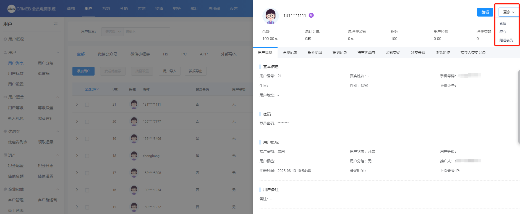Switch to the 消费记录 tab
The height and width of the screenshot is (214, 520).
click(290, 52)
